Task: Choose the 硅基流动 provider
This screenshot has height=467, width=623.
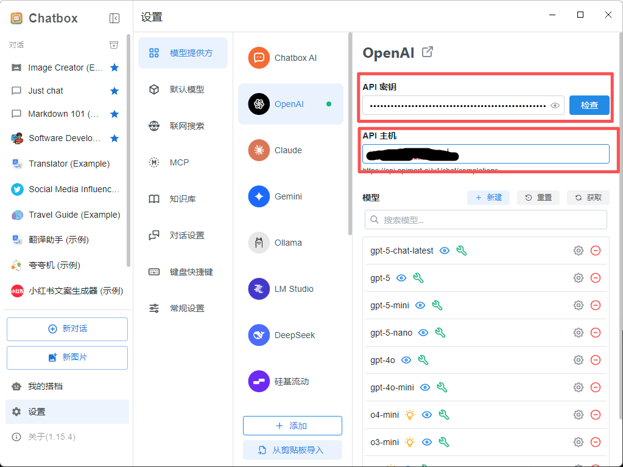Action: point(290,381)
